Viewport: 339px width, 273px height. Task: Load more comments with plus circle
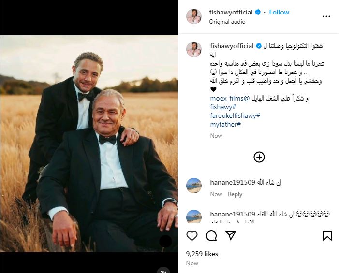click(259, 157)
